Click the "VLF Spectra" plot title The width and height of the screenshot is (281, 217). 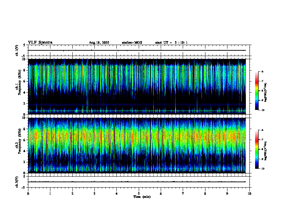pyautogui.click(x=40, y=43)
